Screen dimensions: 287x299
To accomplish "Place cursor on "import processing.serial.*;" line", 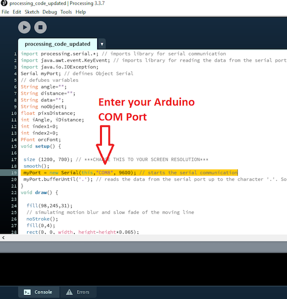I will pos(123,54).
